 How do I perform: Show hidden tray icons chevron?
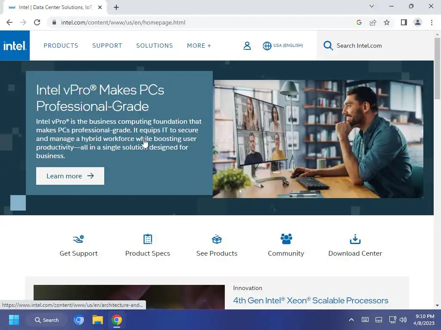(x=351, y=320)
